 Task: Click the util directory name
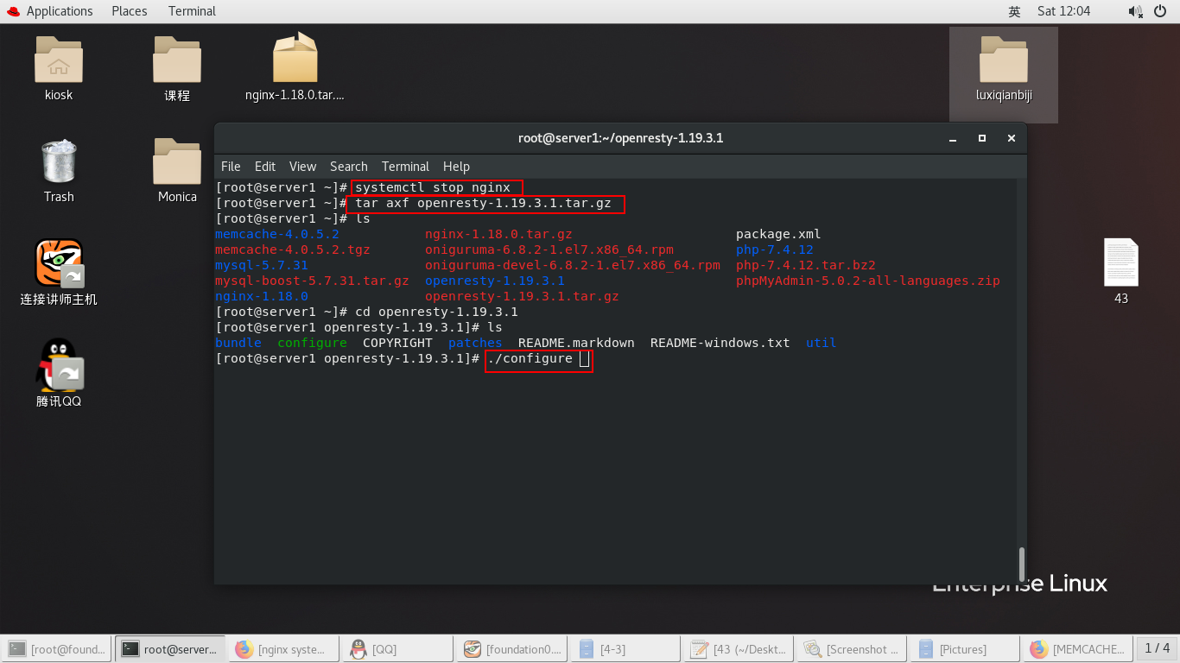pos(822,343)
